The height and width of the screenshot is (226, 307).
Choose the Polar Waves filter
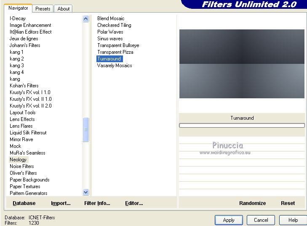pos(110,32)
